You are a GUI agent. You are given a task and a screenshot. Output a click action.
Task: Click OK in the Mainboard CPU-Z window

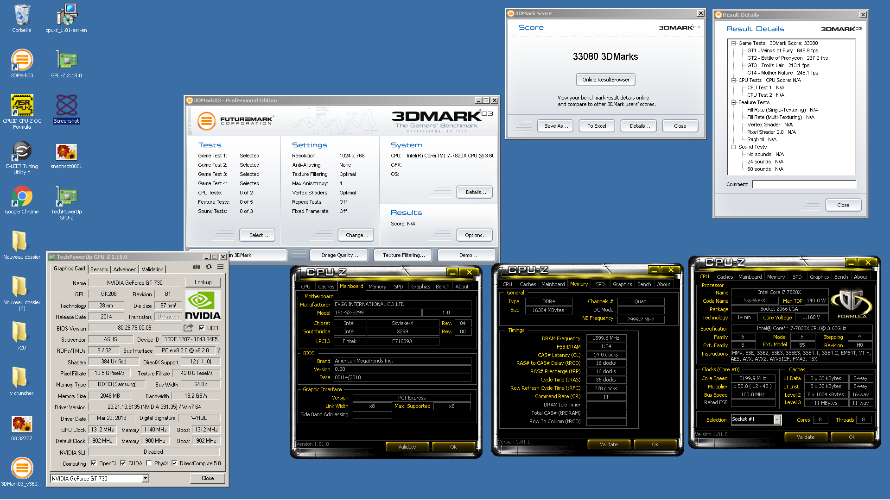click(x=453, y=447)
